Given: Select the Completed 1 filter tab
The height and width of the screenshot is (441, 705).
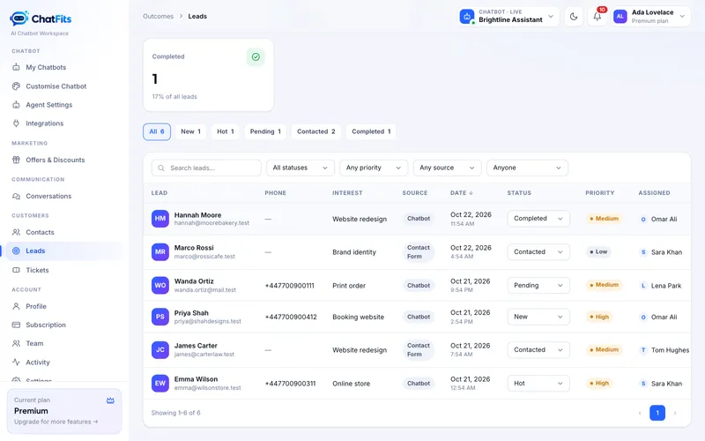Looking at the screenshot, I should point(371,131).
